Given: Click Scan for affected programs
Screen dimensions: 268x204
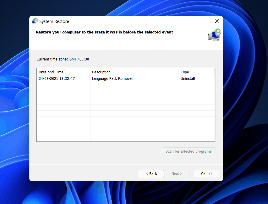Looking at the screenshot, I should pyautogui.click(x=188, y=151).
